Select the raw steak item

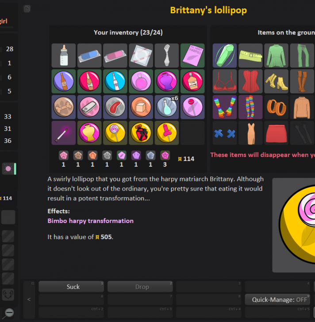[x=115, y=107]
